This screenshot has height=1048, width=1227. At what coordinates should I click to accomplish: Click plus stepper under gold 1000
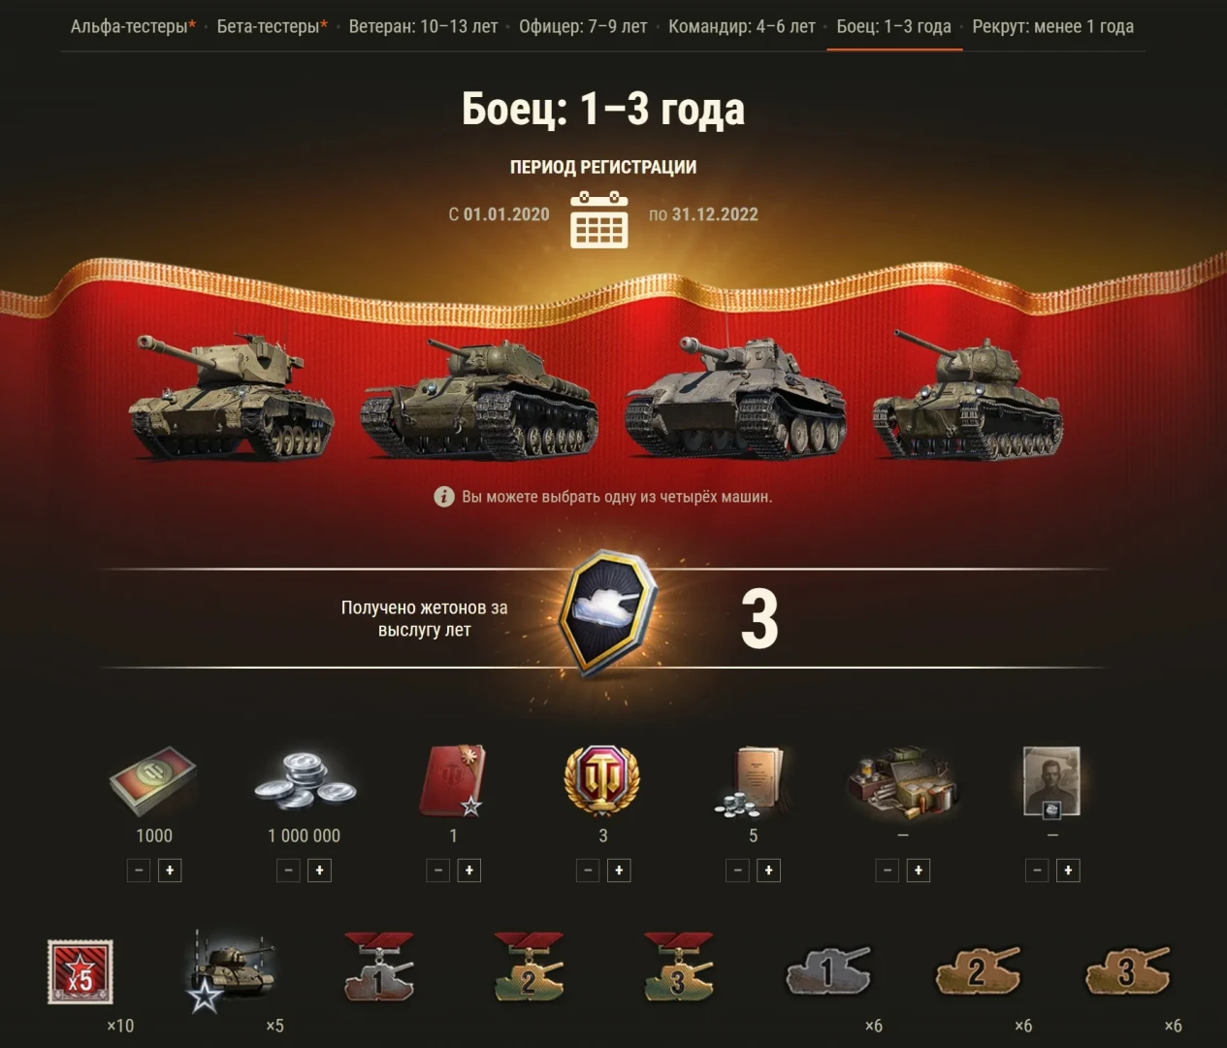170,870
